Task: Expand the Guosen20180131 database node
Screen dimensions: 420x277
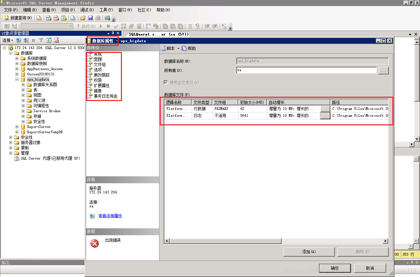Action: (x=17, y=74)
